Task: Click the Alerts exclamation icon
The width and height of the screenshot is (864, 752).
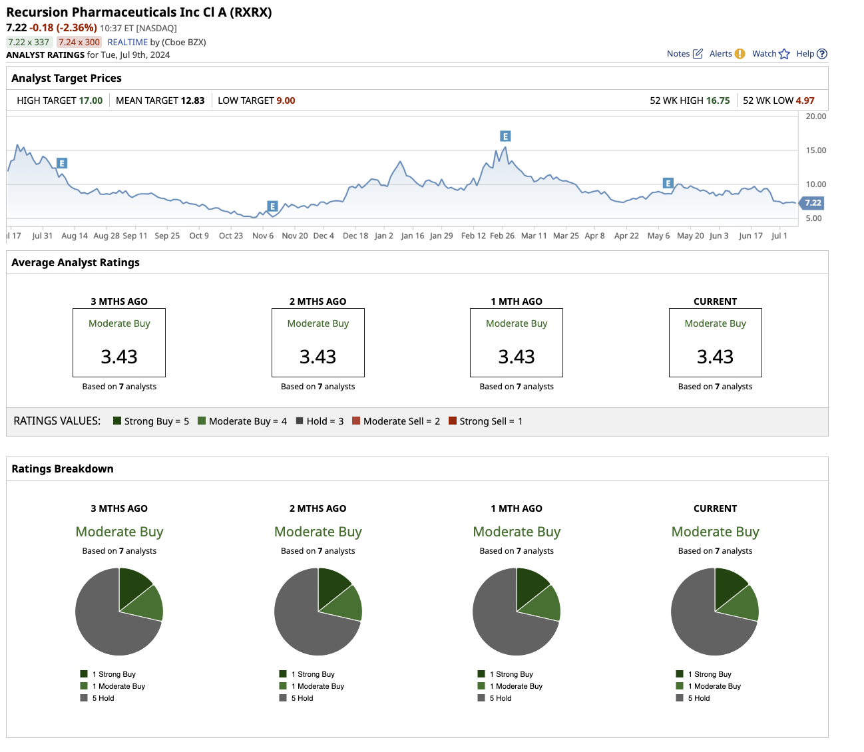Action: 740,54
